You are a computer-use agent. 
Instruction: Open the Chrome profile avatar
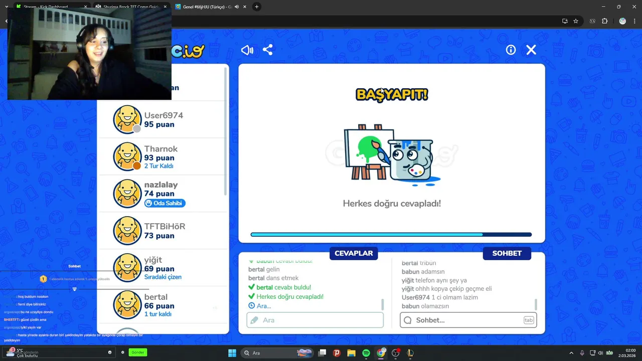[x=622, y=21]
